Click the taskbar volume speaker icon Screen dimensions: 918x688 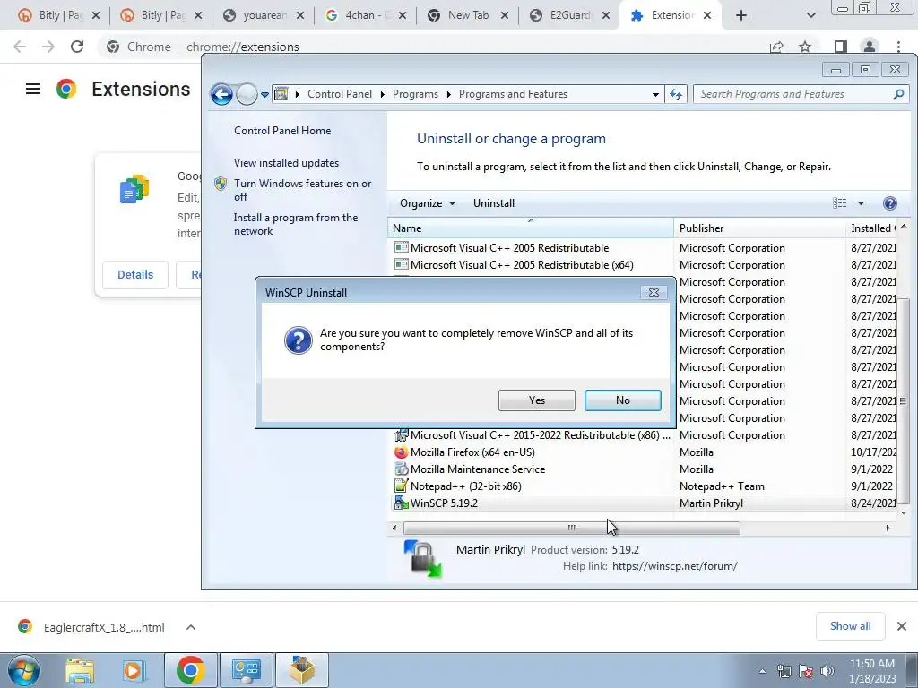point(827,671)
